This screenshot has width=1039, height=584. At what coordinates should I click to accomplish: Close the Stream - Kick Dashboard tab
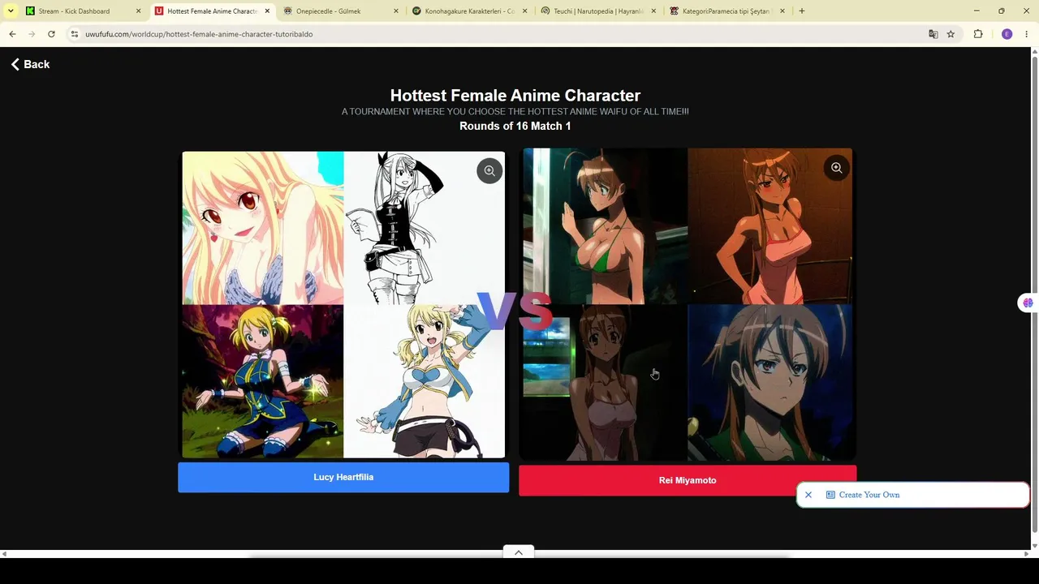click(x=138, y=11)
